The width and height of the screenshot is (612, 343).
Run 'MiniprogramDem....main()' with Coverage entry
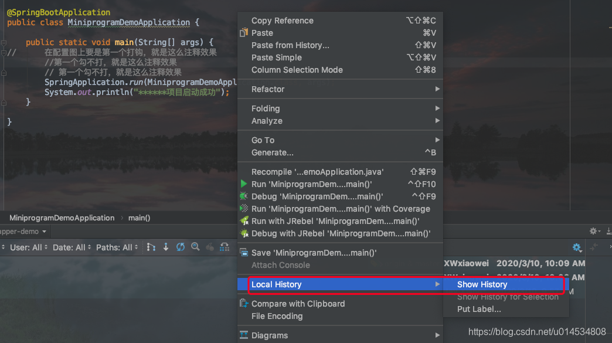[340, 209]
